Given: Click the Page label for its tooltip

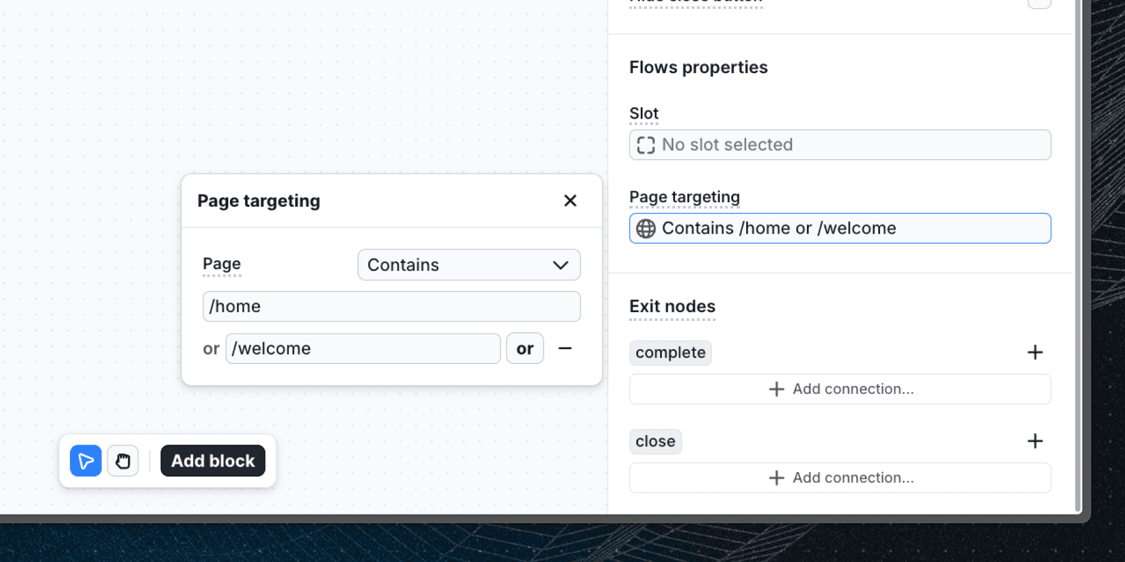Looking at the screenshot, I should tap(221, 264).
